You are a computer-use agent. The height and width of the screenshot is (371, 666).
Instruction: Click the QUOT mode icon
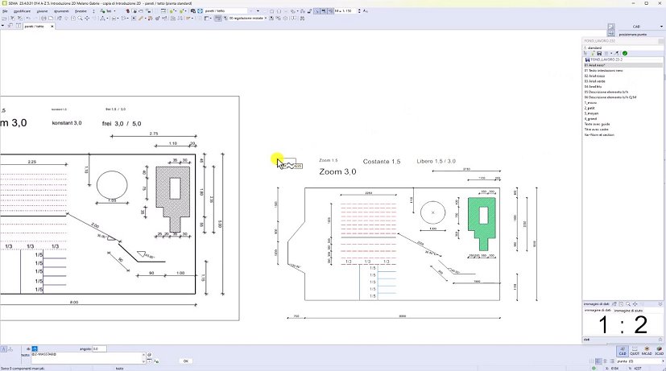point(635,351)
